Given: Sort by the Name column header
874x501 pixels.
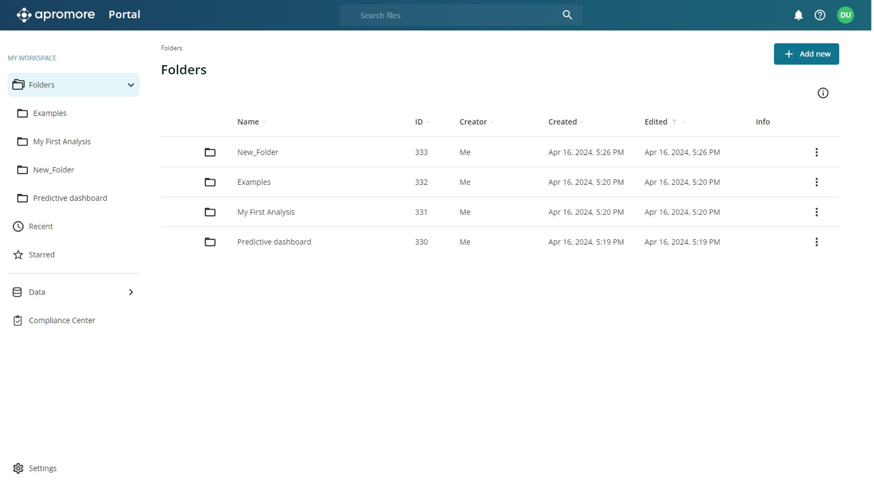Looking at the screenshot, I should [x=248, y=122].
